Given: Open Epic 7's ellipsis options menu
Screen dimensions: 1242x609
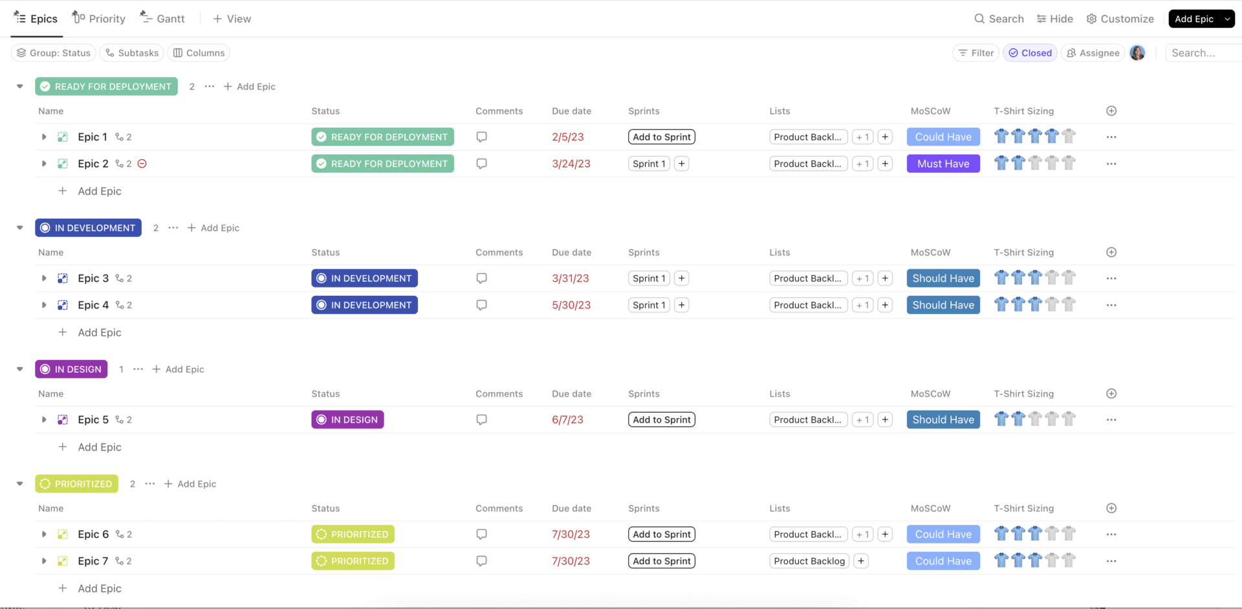Looking at the screenshot, I should click(1111, 560).
